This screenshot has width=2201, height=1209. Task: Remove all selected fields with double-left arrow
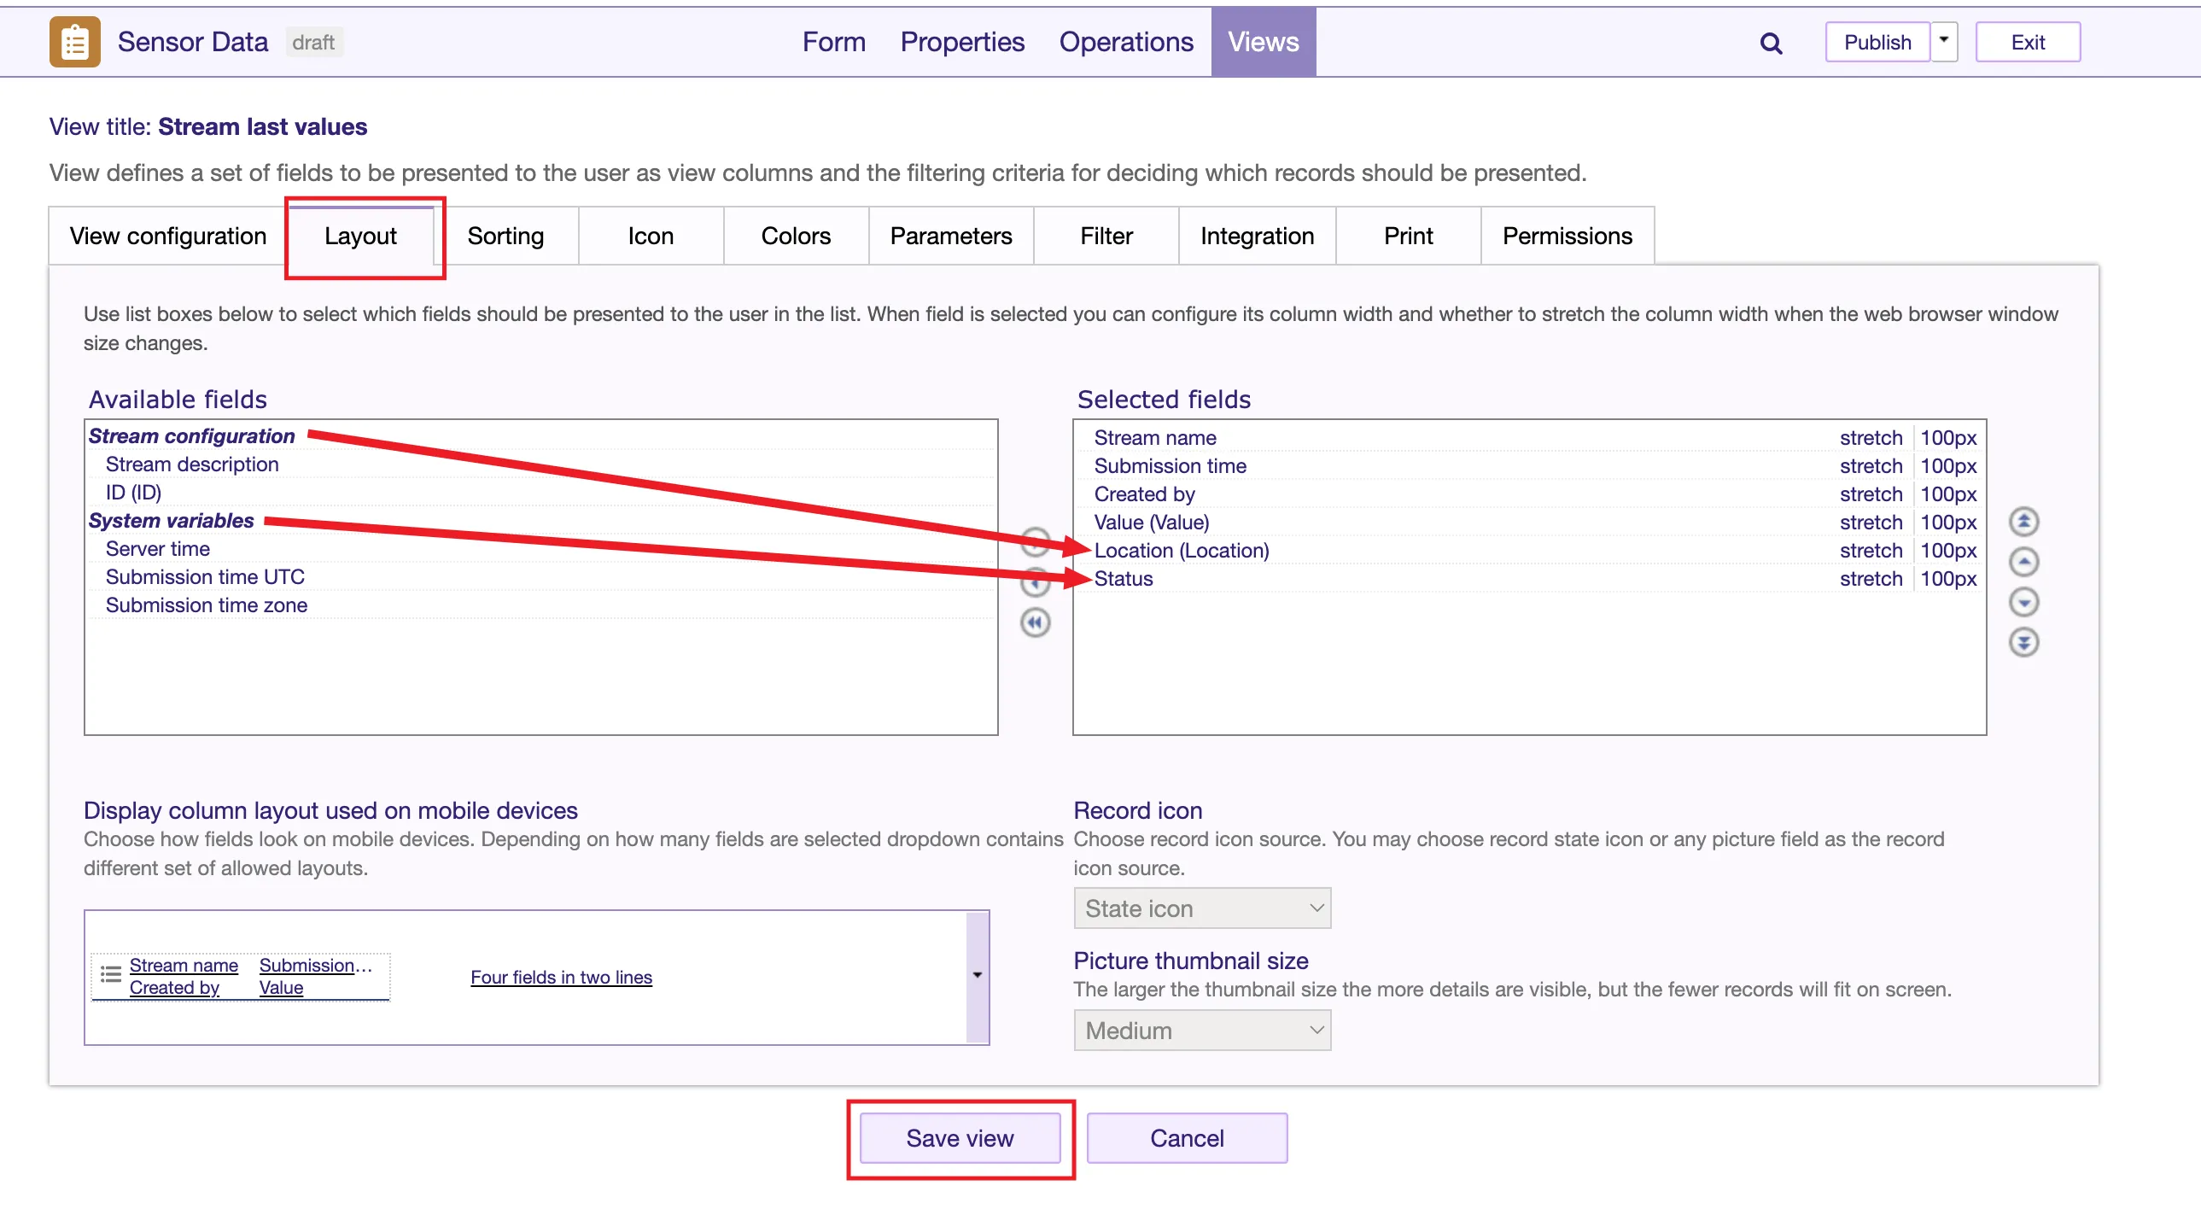tap(1035, 622)
